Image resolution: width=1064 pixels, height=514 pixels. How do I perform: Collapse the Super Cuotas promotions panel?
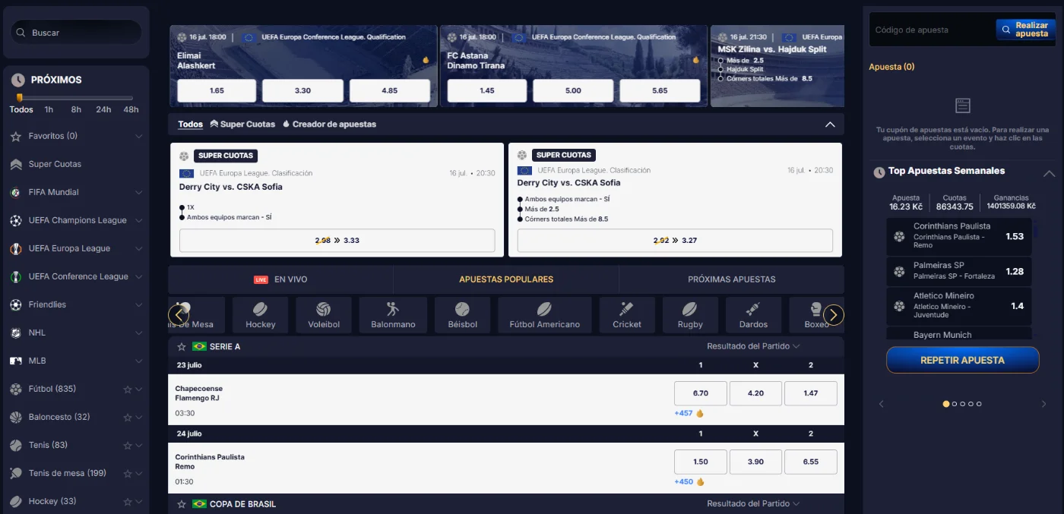click(830, 125)
